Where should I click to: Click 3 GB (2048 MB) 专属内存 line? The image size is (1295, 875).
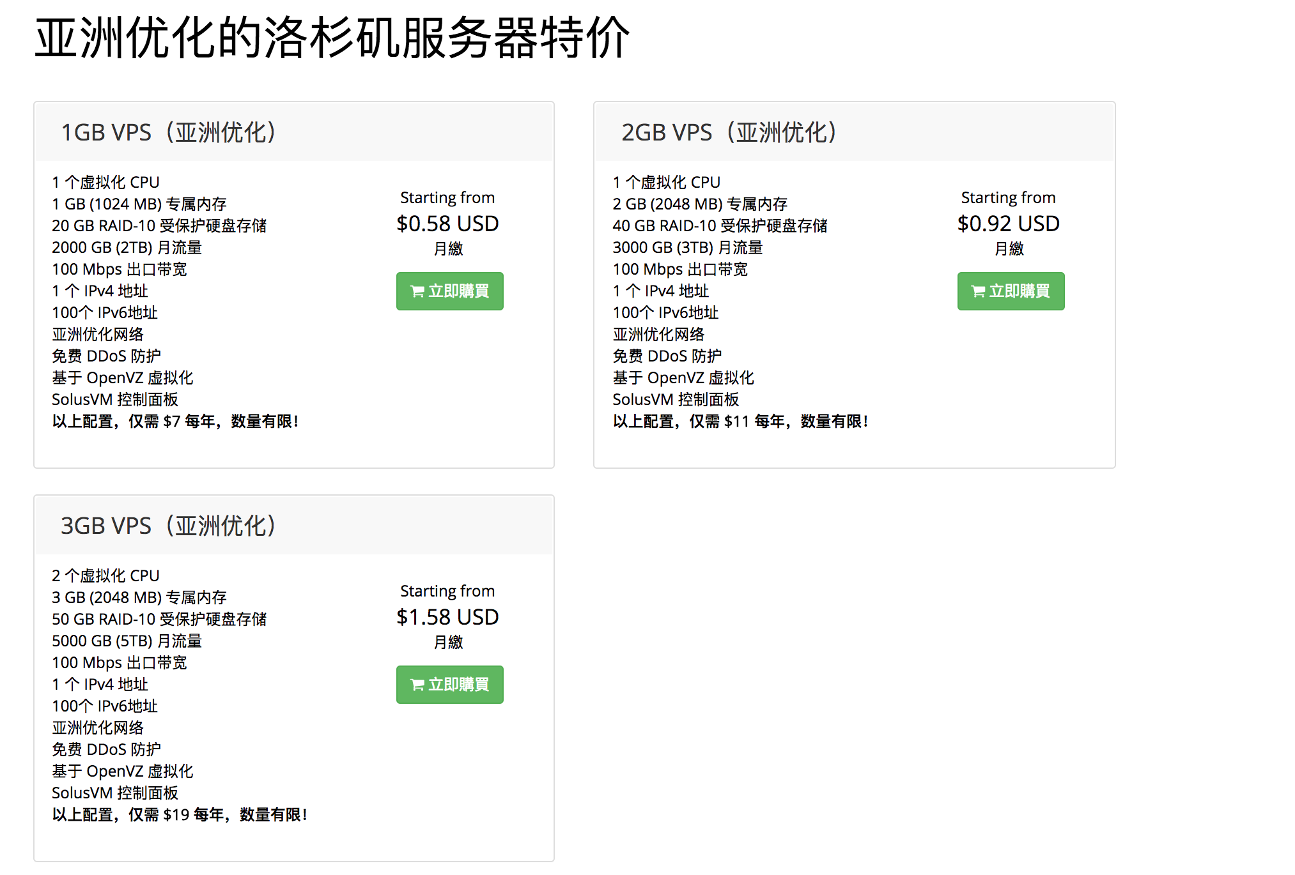coord(139,598)
